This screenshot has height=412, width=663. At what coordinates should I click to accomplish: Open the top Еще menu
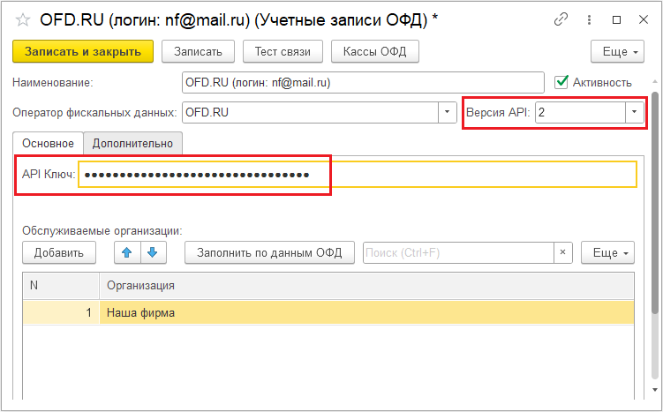click(621, 51)
